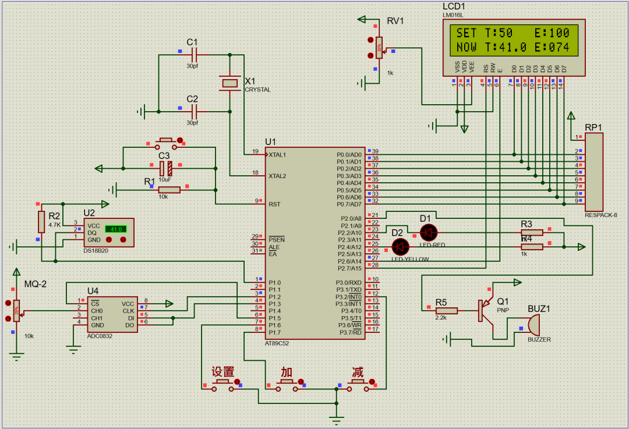Select the ground symbol left of the buzzer
Image resolution: width=629 pixels, height=429 pixels.
(x=447, y=339)
